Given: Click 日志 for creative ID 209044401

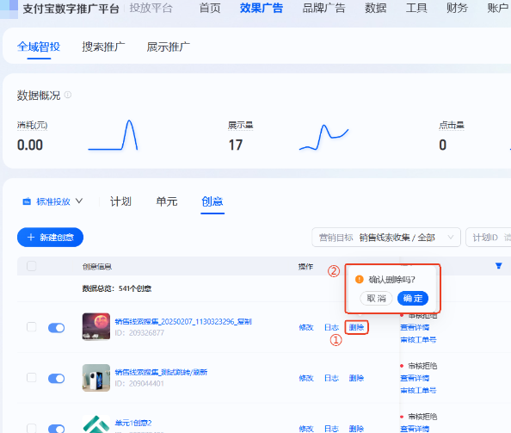Looking at the screenshot, I should tap(331, 378).
